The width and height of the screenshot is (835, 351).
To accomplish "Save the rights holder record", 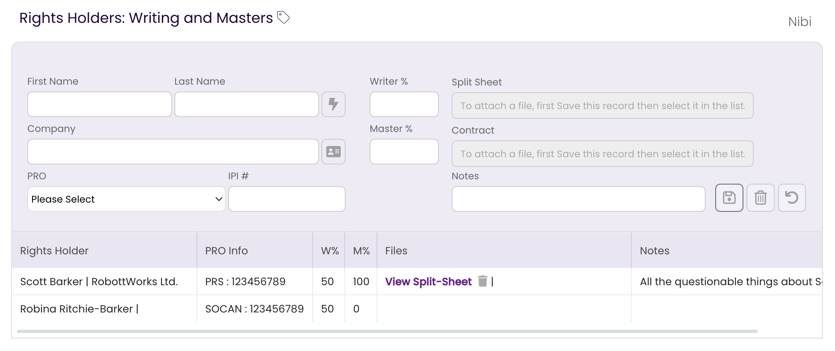I will (729, 198).
